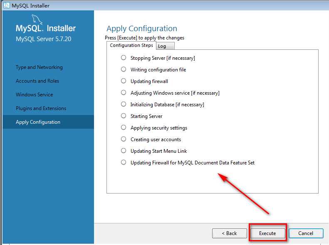Click the 'Creating user accounts' text
The image size is (329, 245).
click(x=156, y=140)
